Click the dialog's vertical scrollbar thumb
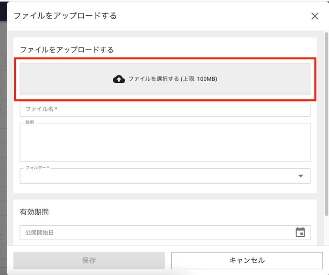The height and width of the screenshot is (275, 329). (326, 124)
